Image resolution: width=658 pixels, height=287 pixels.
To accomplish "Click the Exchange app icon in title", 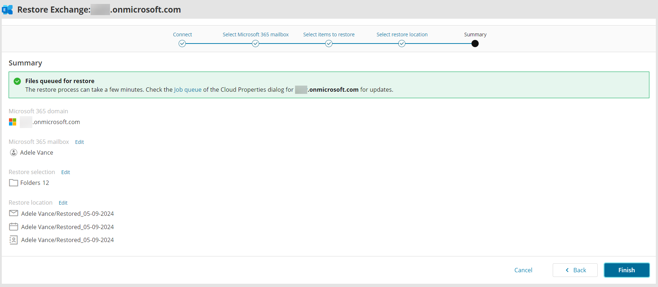I will pos(8,10).
